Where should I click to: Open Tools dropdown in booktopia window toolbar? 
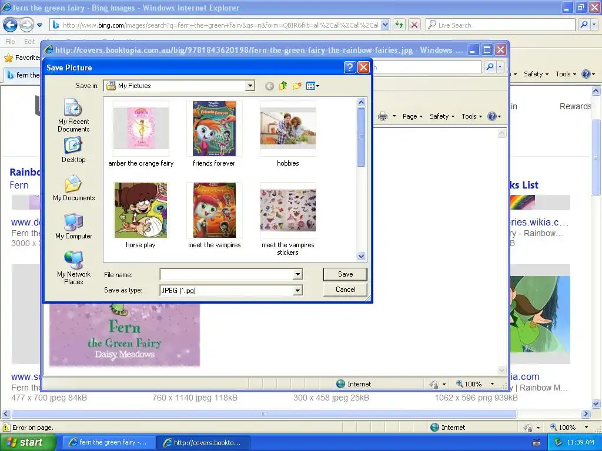(x=471, y=116)
